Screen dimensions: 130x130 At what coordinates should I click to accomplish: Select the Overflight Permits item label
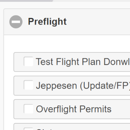[74, 109]
